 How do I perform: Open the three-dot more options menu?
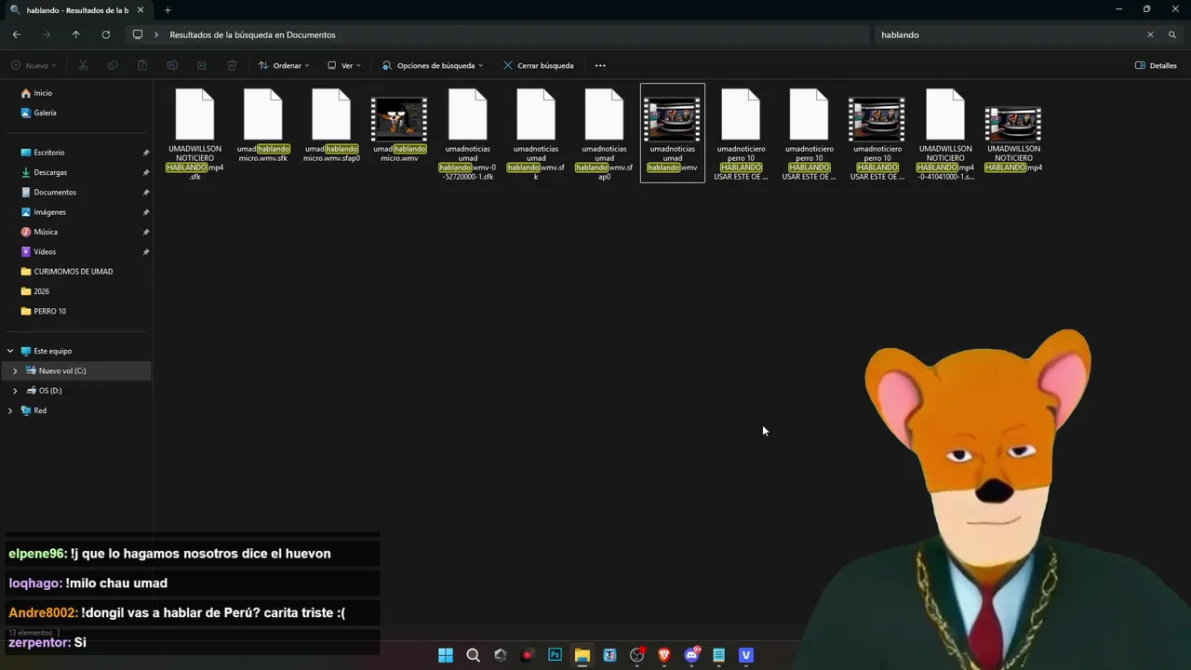600,65
